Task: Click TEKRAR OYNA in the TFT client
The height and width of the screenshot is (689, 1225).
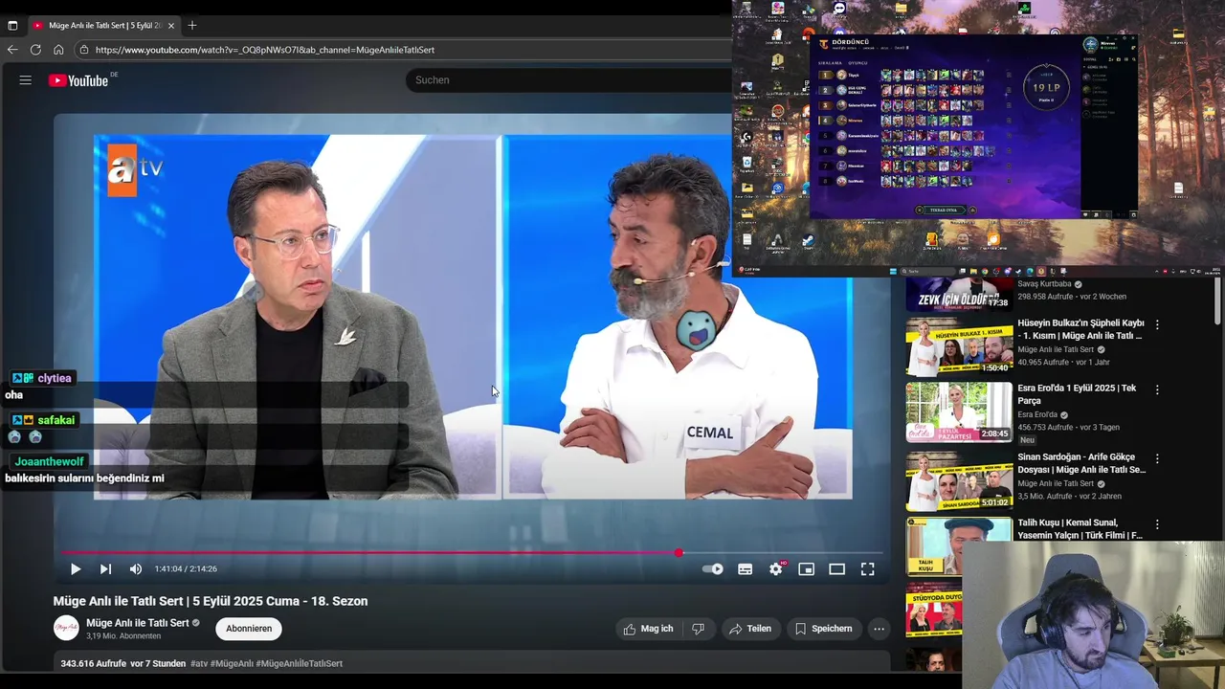Action: [944, 210]
